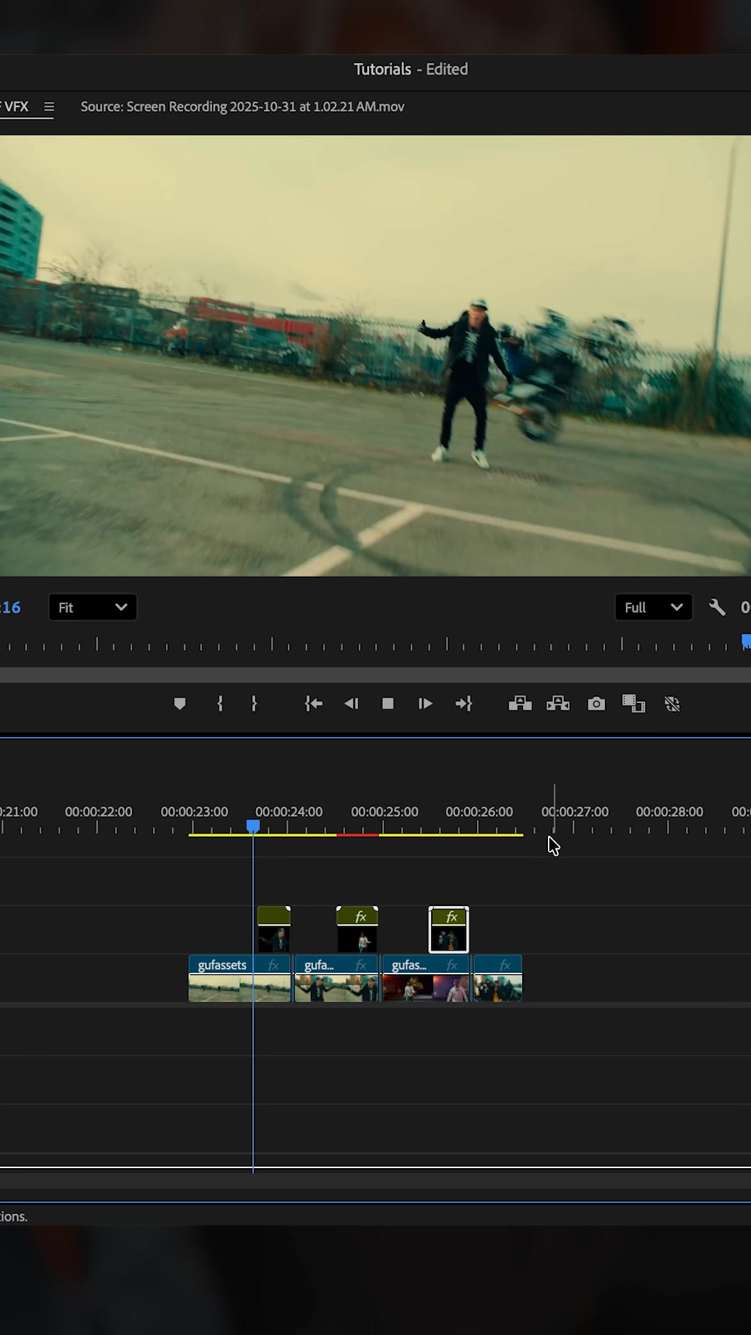
Task: Click the timeline's blue playhead handle
Action: tap(253, 826)
